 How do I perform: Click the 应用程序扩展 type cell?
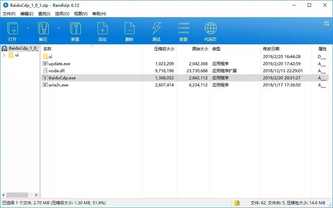[x=224, y=71]
